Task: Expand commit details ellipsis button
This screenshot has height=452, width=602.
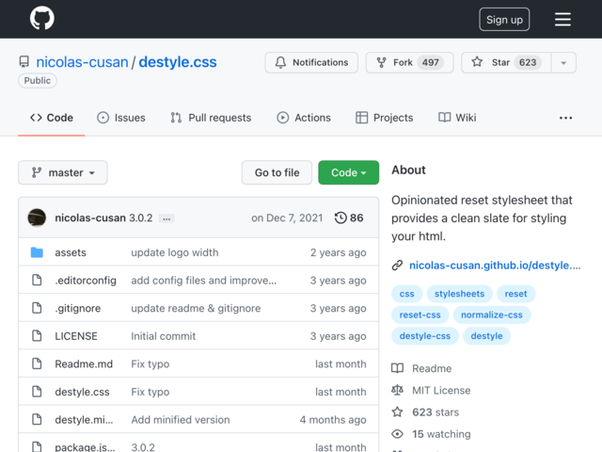Action: tap(166, 218)
